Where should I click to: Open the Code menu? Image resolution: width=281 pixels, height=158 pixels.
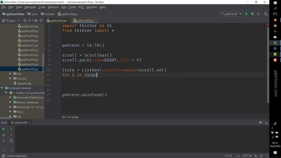coord(42,7)
